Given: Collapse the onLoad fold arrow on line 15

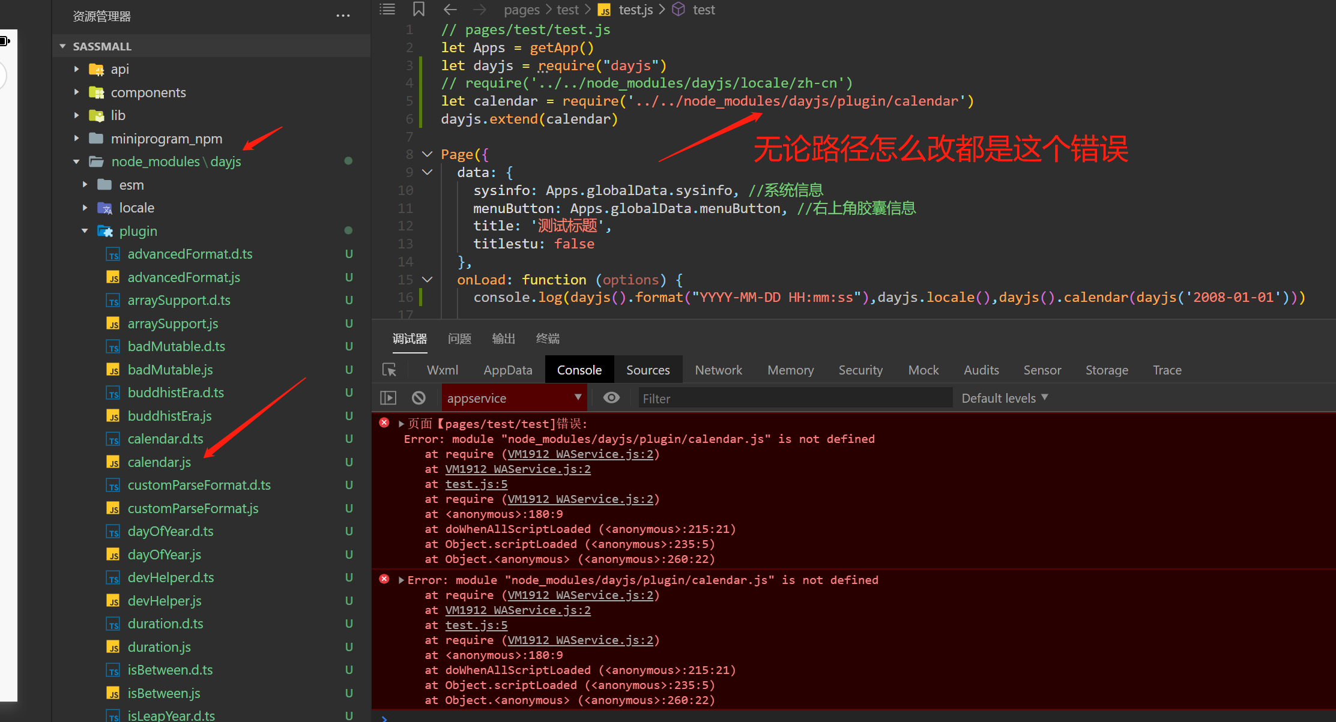Looking at the screenshot, I should click(x=428, y=280).
